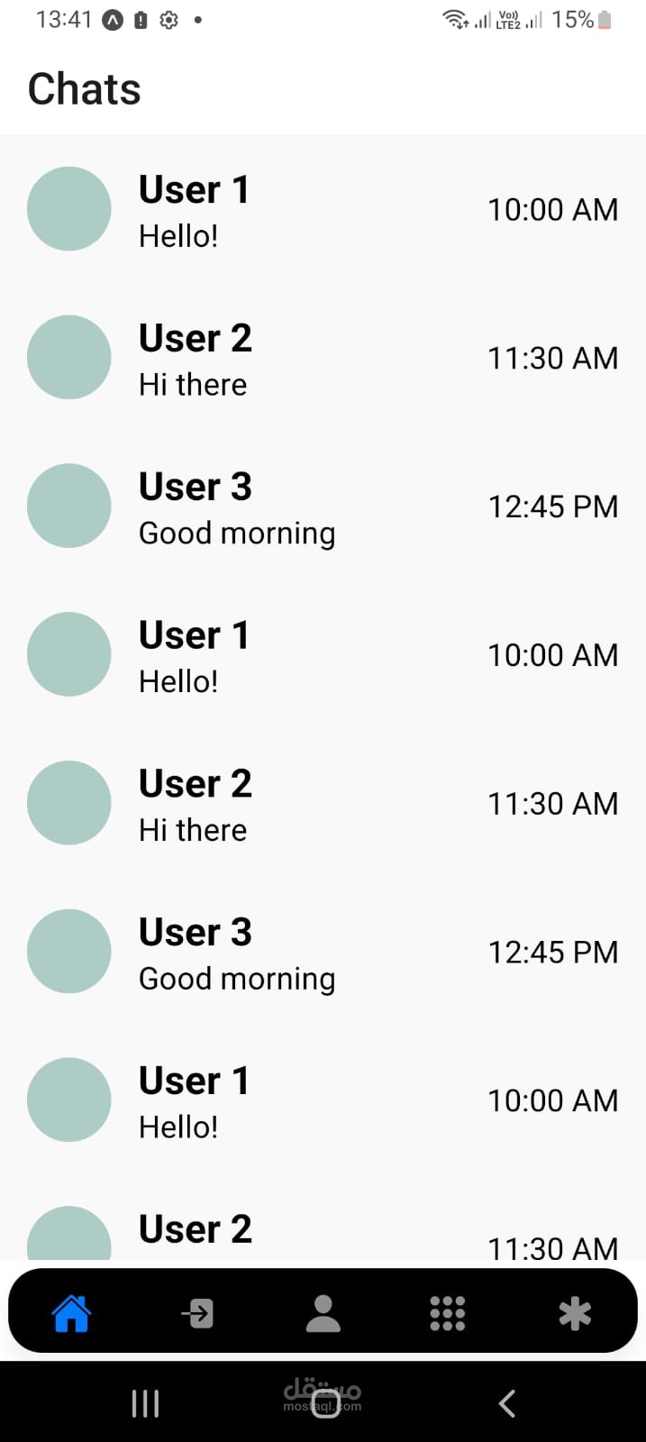Open second User 2 chat row
646x1442 pixels.
(323, 803)
